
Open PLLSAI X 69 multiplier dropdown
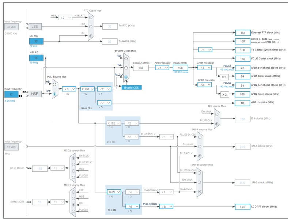click(114, 192)
